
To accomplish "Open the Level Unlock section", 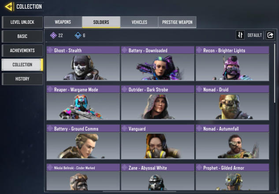I will point(22,22).
